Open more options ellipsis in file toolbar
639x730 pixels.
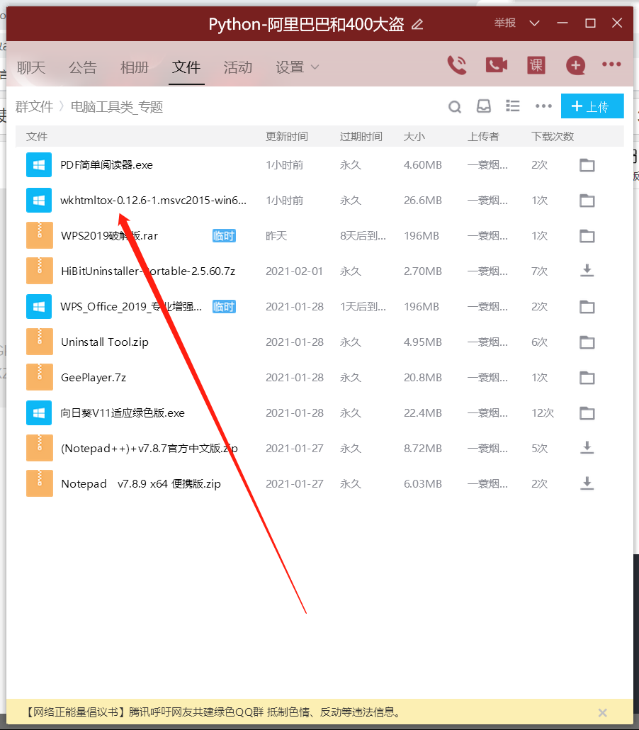(542, 106)
